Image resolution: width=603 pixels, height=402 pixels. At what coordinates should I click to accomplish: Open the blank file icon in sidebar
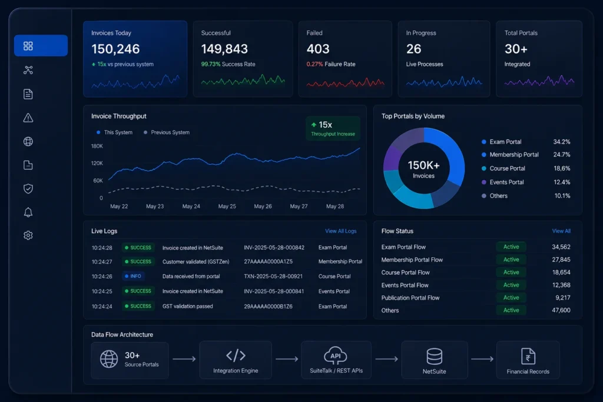click(28, 165)
